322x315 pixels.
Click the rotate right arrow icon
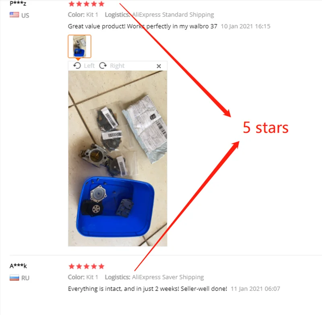coord(103,66)
